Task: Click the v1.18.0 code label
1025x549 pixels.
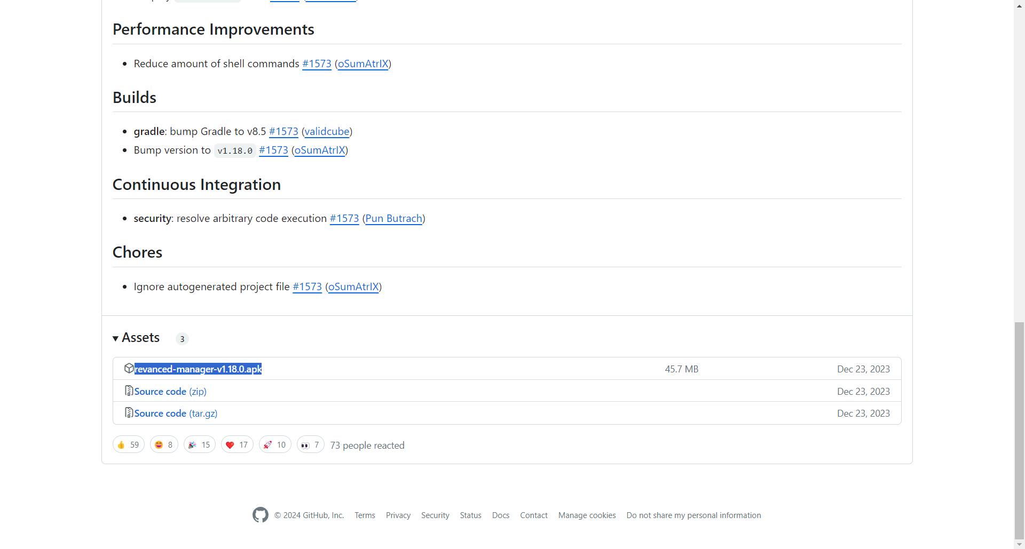Action: (235, 150)
